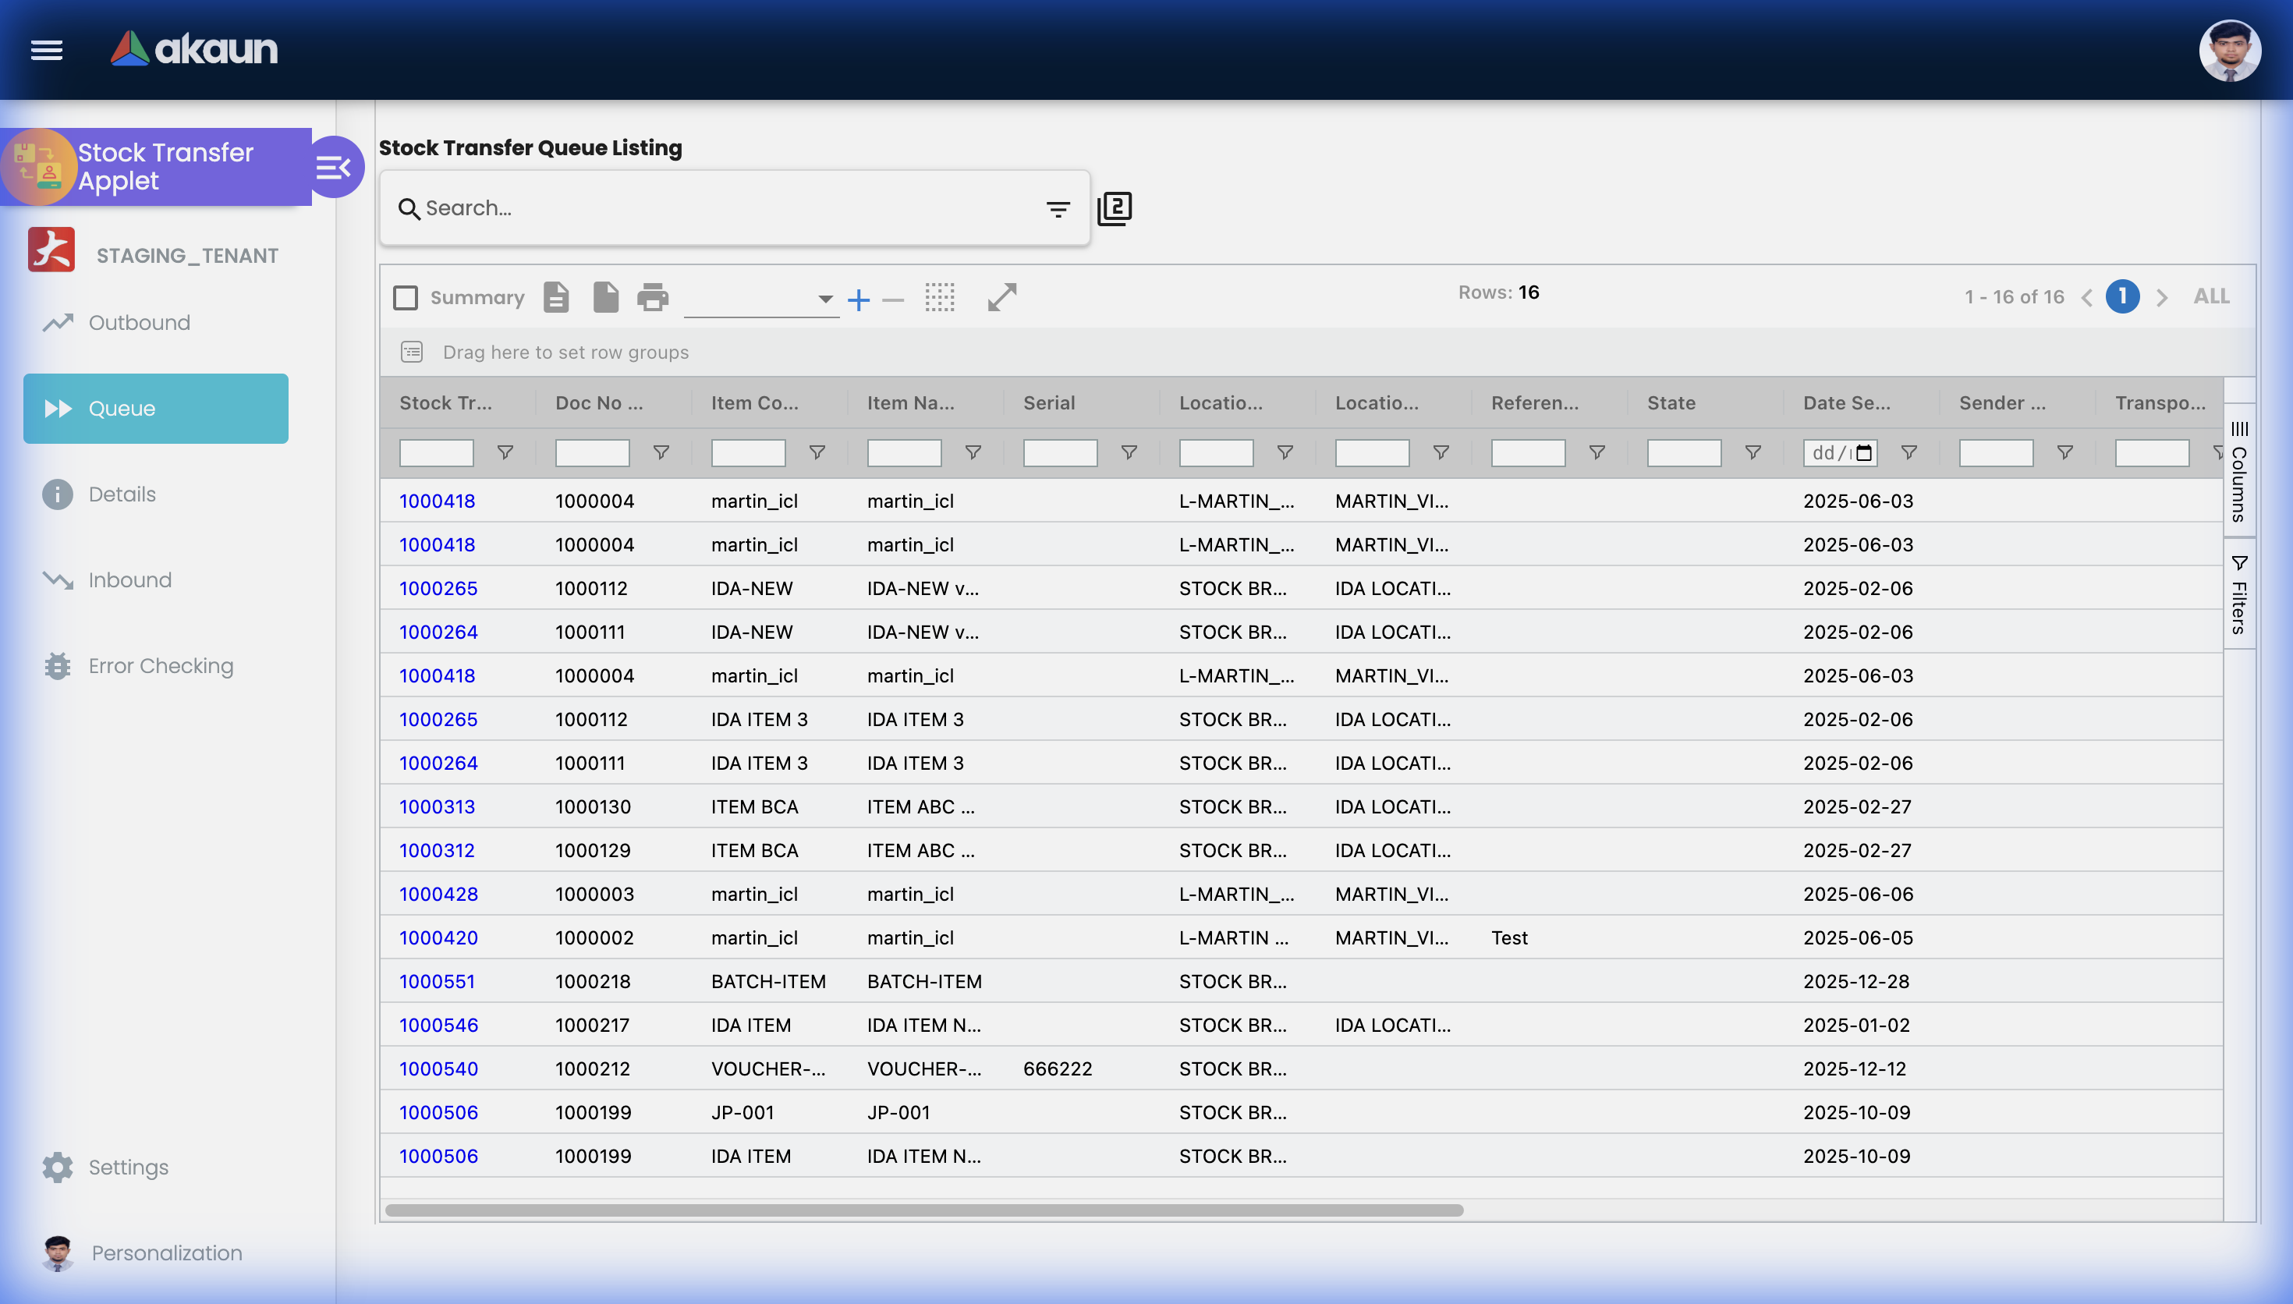Viewport: 2293px width, 1304px height.
Task: Open the Details menu item
Action: [x=156, y=494]
